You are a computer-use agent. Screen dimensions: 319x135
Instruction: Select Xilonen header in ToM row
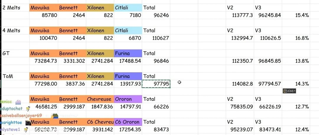pos(100,76)
